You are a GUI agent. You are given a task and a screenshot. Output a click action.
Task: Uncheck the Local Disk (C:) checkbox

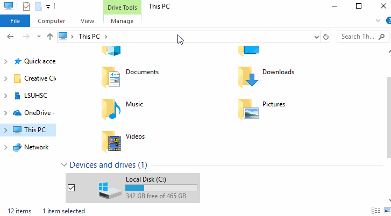(72, 188)
